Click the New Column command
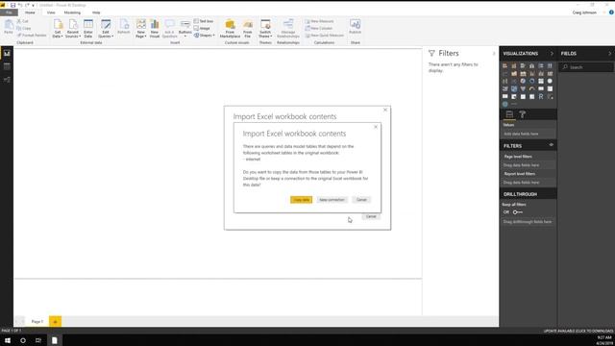The width and height of the screenshot is (615, 346). (318, 28)
